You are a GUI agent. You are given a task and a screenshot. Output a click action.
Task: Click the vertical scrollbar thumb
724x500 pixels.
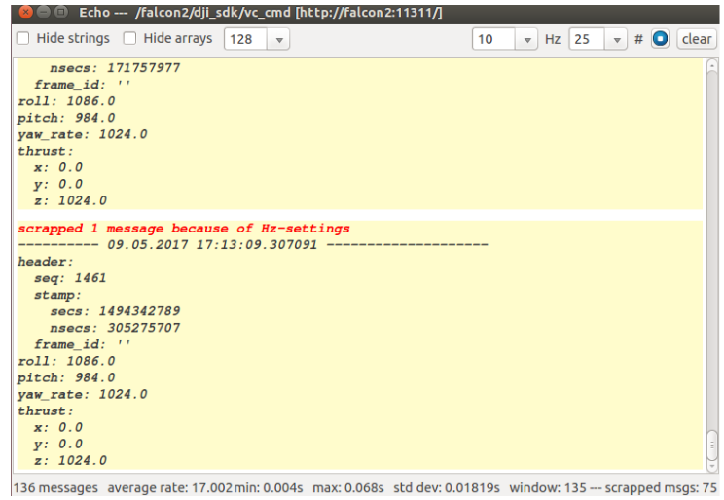712,446
